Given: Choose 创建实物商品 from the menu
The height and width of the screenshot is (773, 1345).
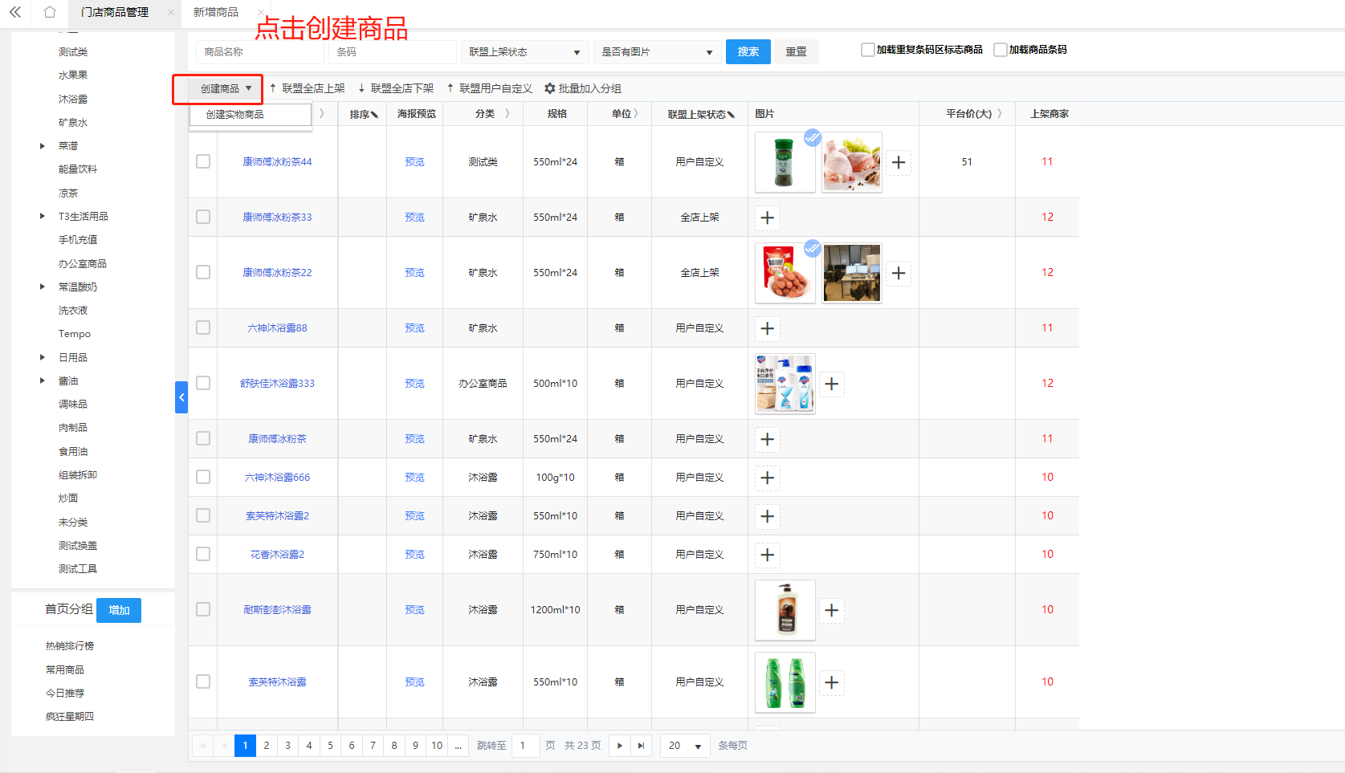Looking at the screenshot, I should coord(235,115).
